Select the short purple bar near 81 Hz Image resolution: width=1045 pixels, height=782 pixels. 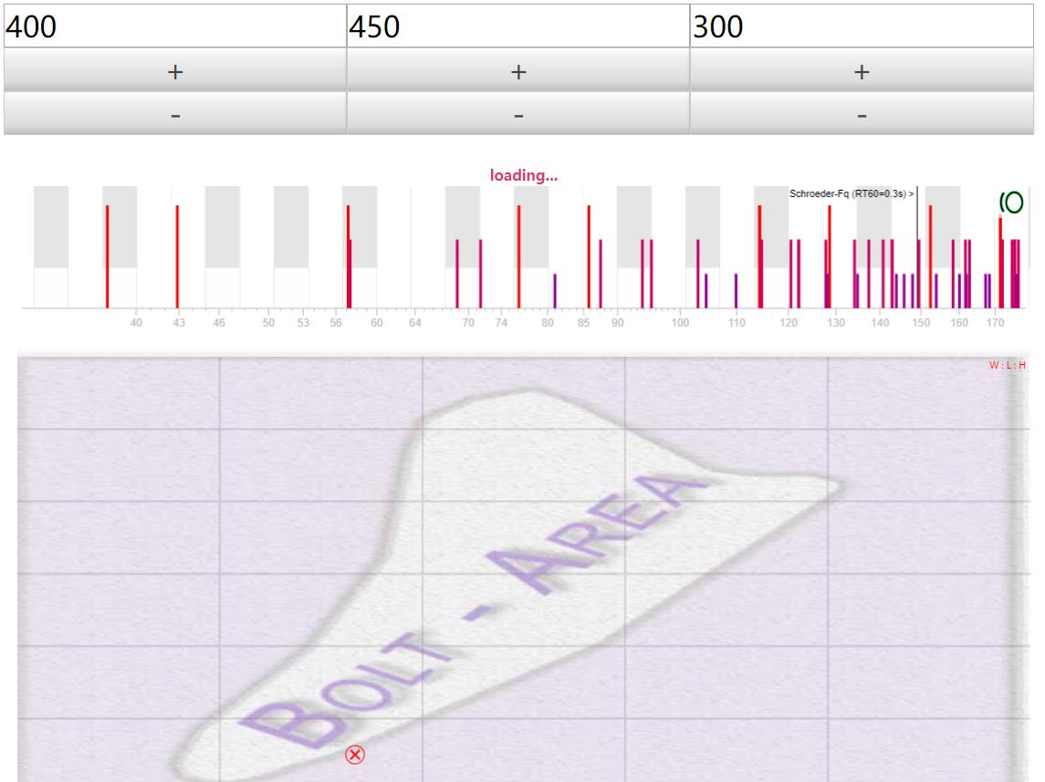[554, 290]
